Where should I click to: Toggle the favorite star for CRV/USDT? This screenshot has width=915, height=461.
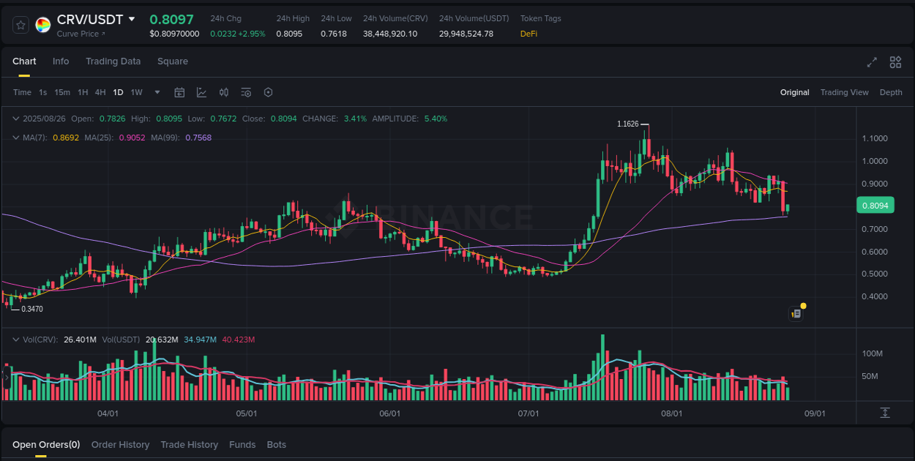pos(20,24)
